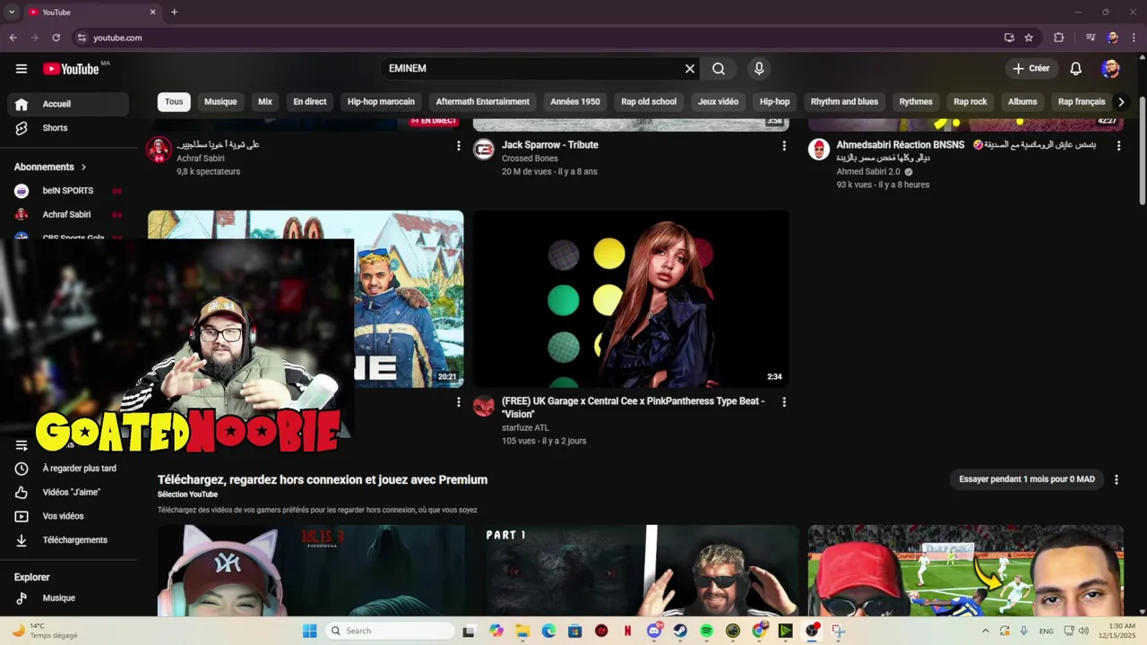Image resolution: width=1147 pixels, height=645 pixels.
Task: Show more filter chips with arrow
Action: click(1120, 102)
